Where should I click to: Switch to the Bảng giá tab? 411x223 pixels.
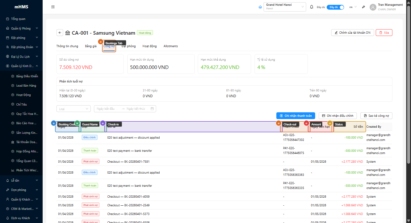pyautogui.click(x=91, y=46)
